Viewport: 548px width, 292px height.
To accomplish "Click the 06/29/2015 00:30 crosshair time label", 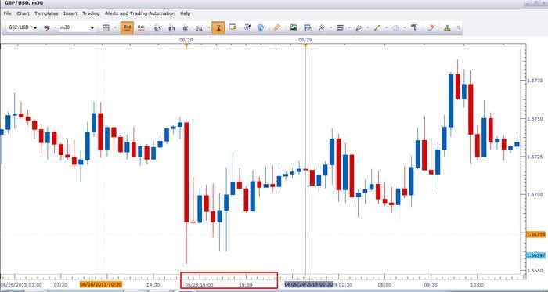I will click(309, 284).
